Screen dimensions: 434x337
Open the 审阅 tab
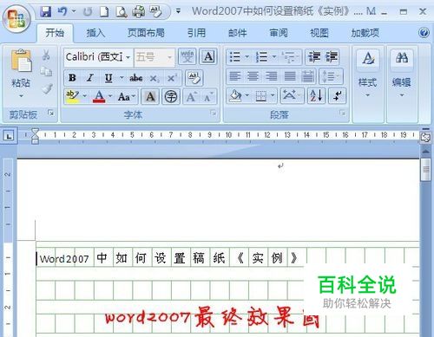(x=279, y=33)
